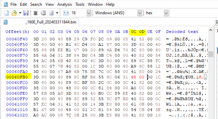
Task: Open the View menu
Action: pos(50,4)
